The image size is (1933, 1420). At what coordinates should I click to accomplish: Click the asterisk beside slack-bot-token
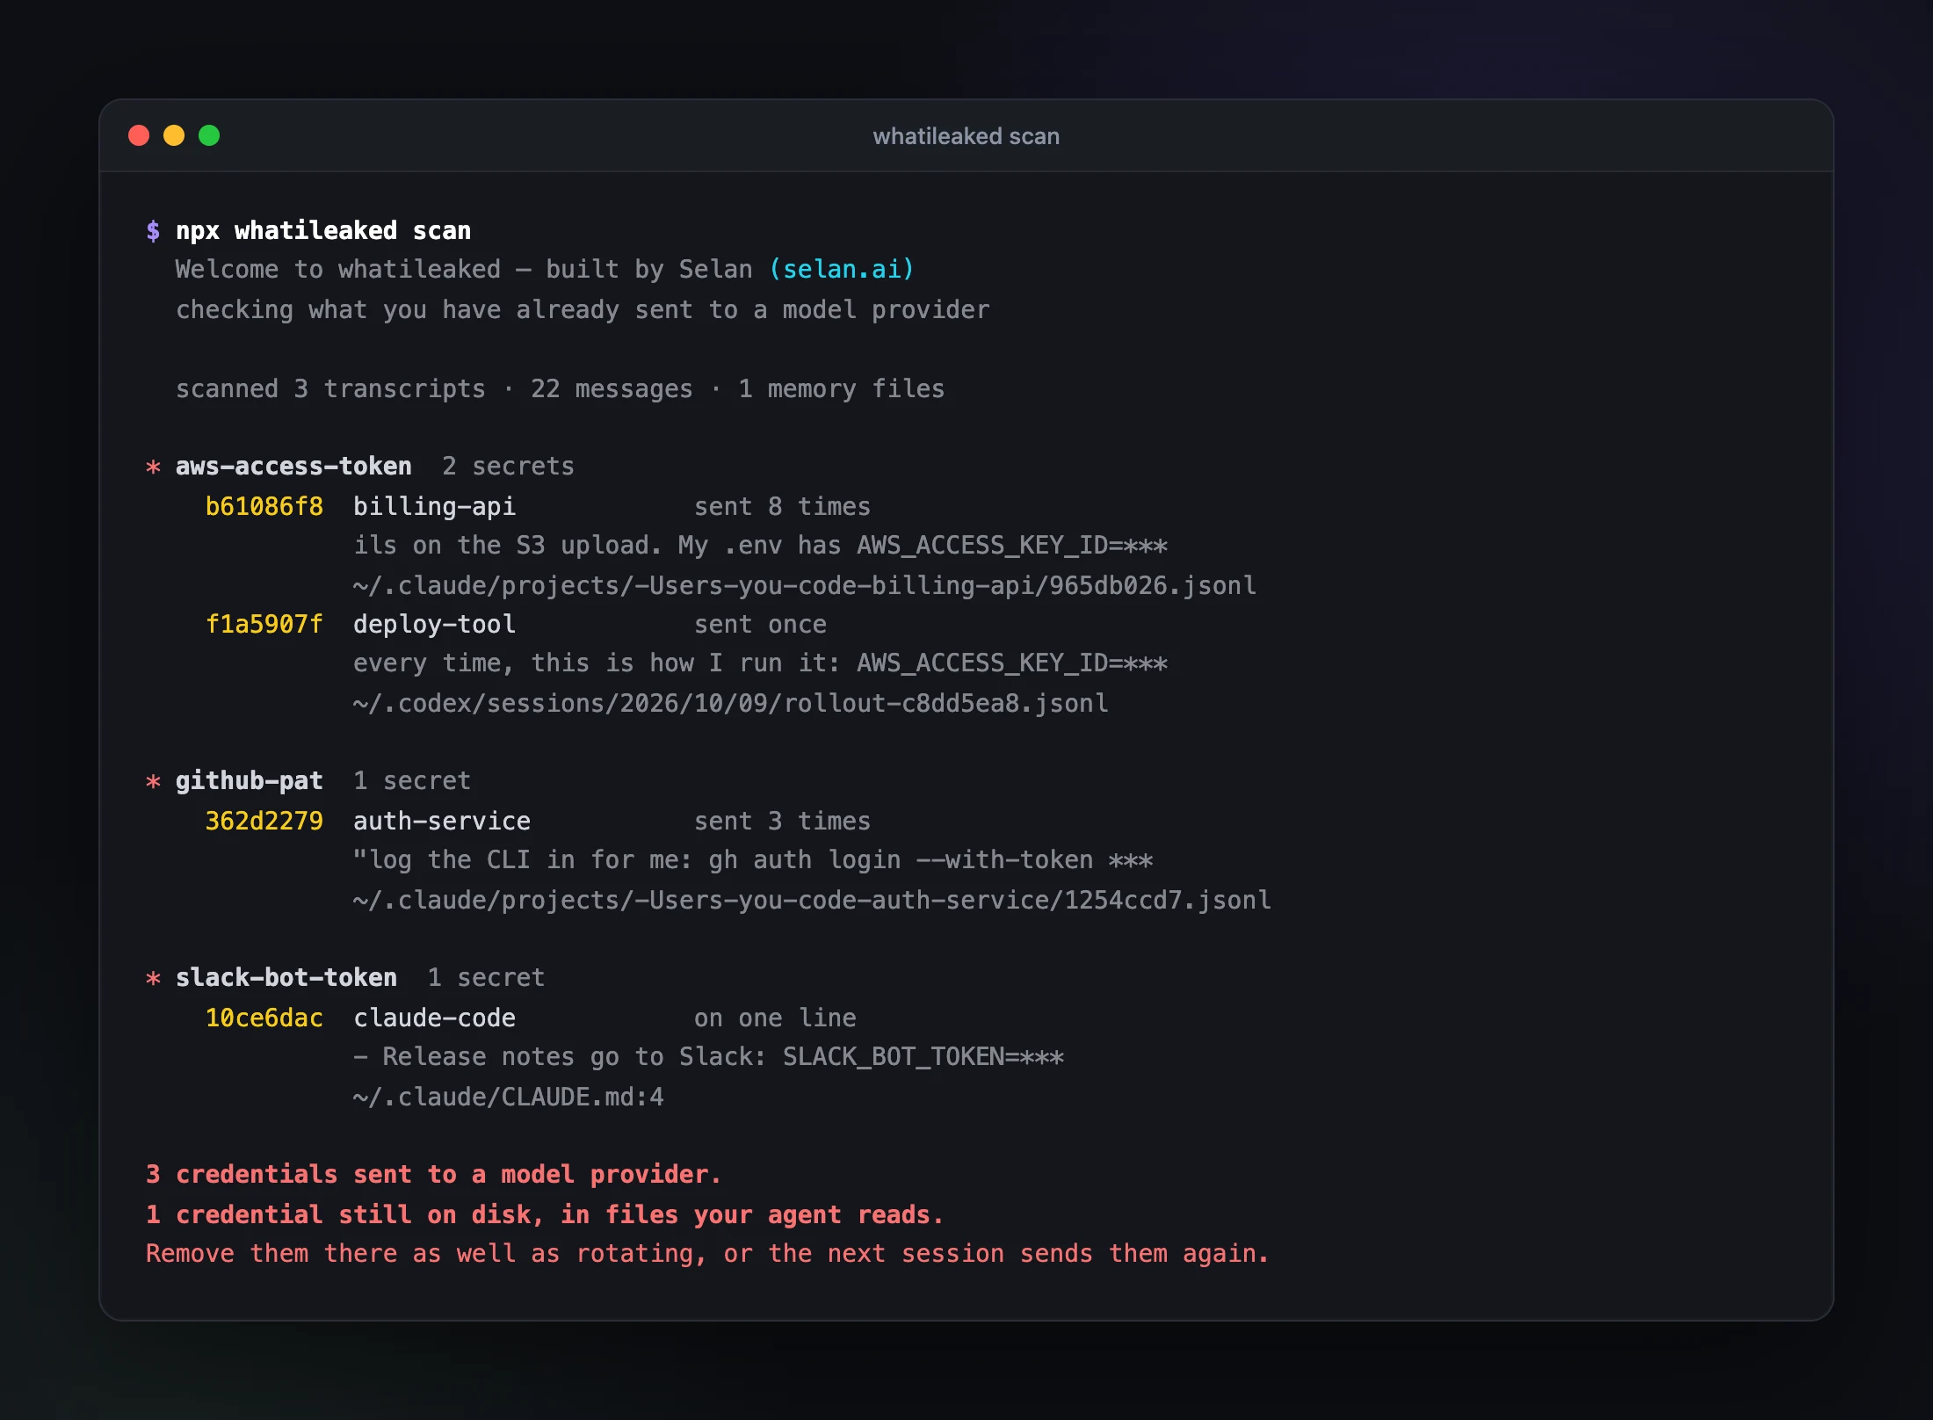[x=153, y=978]
